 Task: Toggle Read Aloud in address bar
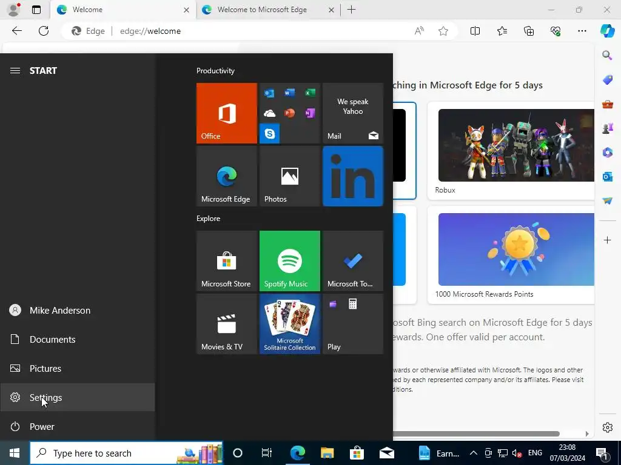[x=419, y=31]
